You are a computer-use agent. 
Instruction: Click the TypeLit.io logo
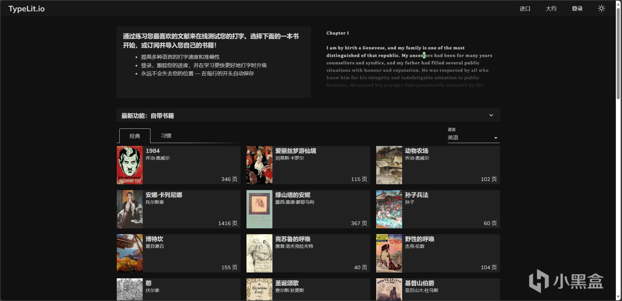click(27, 9)
